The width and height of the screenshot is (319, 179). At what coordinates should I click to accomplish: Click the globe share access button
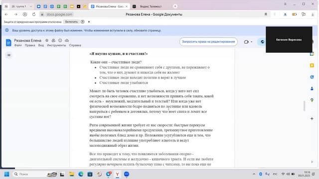[263, 42]
